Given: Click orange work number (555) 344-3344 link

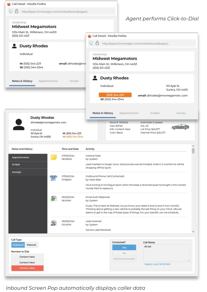Looking at the screenshot, I should [x=73, y=137].
